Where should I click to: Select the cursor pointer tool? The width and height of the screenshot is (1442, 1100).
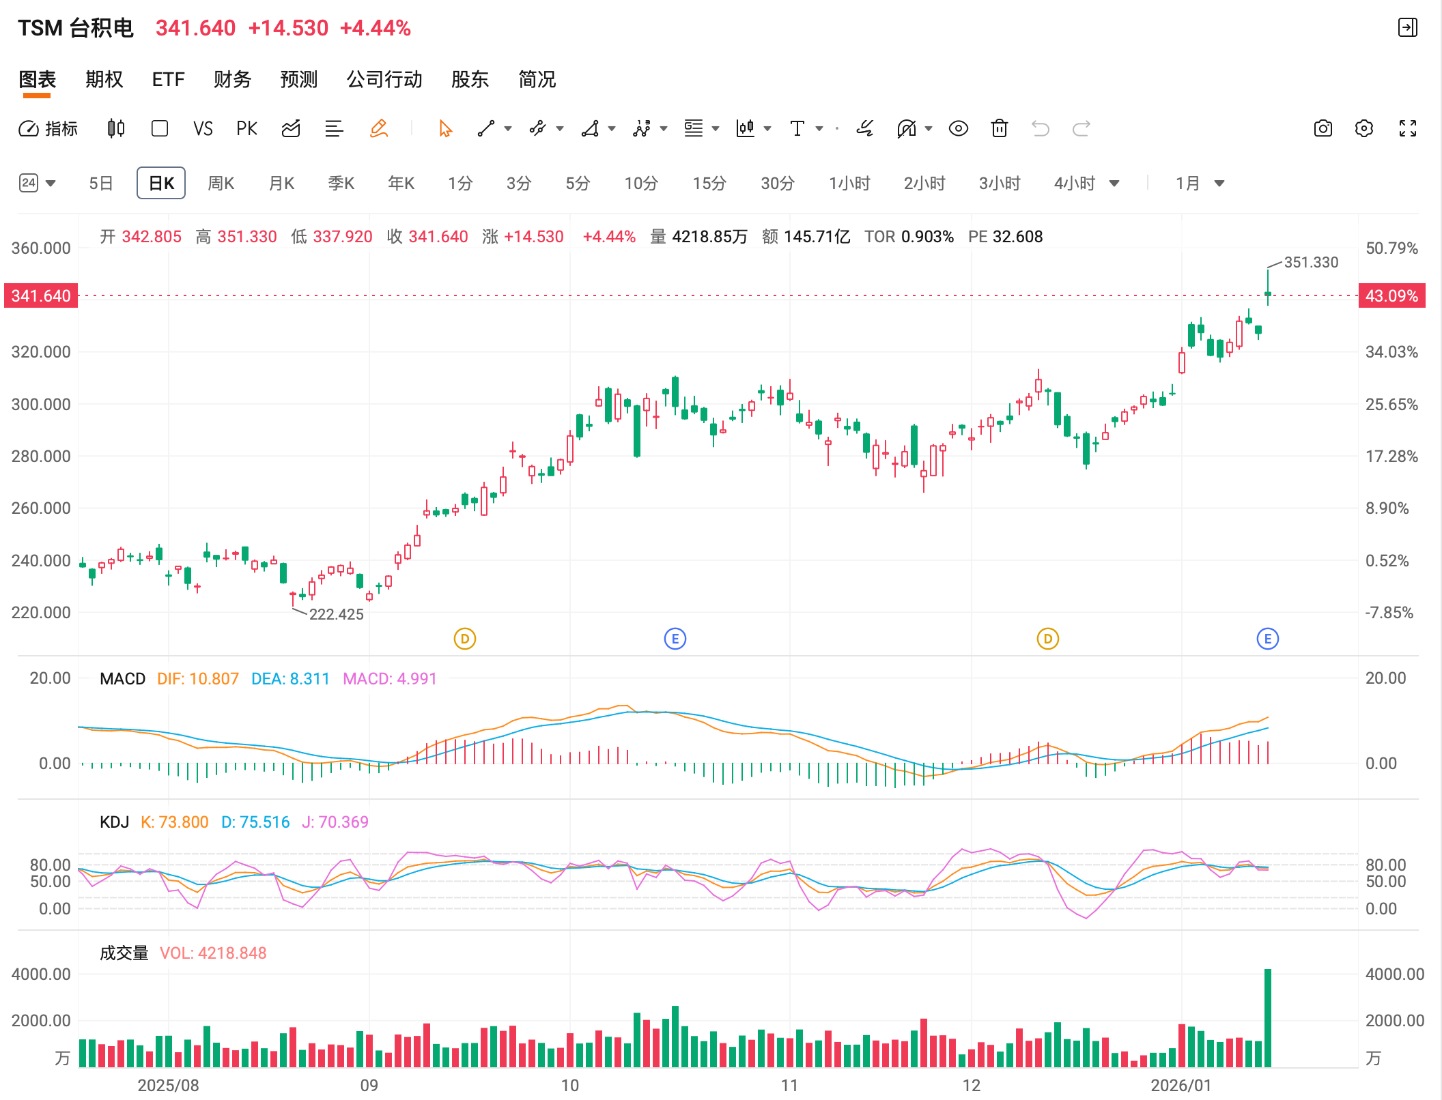click(x=445, y=128)
